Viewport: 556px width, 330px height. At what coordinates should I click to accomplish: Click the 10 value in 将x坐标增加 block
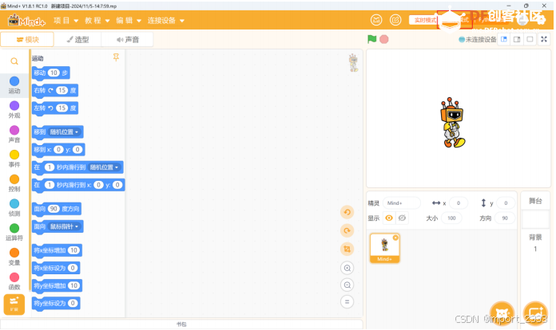click(x=73, y=250)
